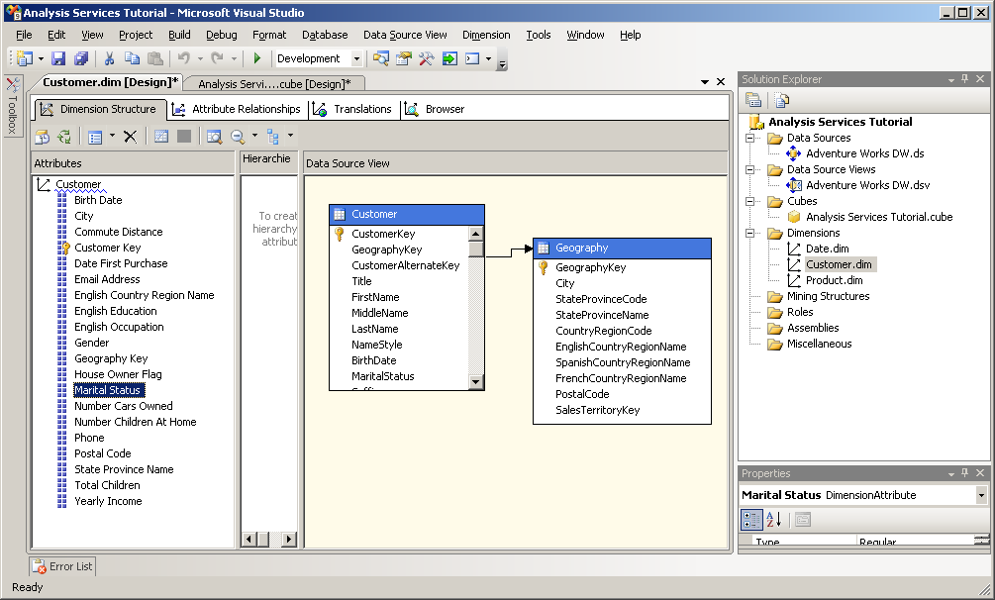Click the Cut scissors icon
The image size is (995, 600).
pos(109,58)
